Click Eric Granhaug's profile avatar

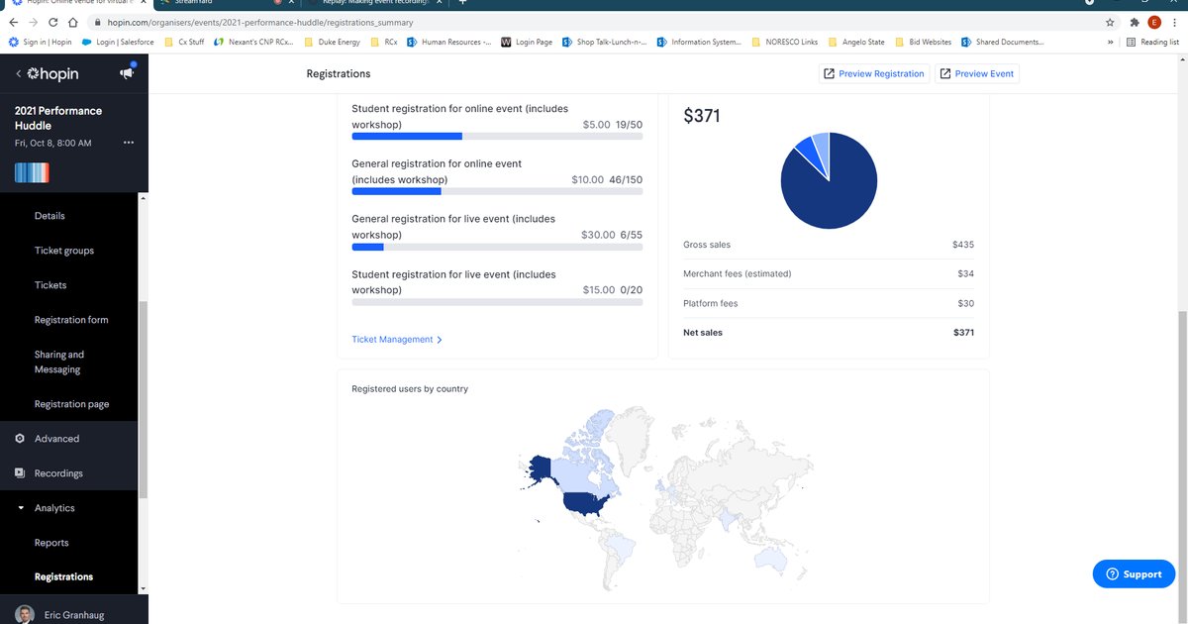click(25, 615)
